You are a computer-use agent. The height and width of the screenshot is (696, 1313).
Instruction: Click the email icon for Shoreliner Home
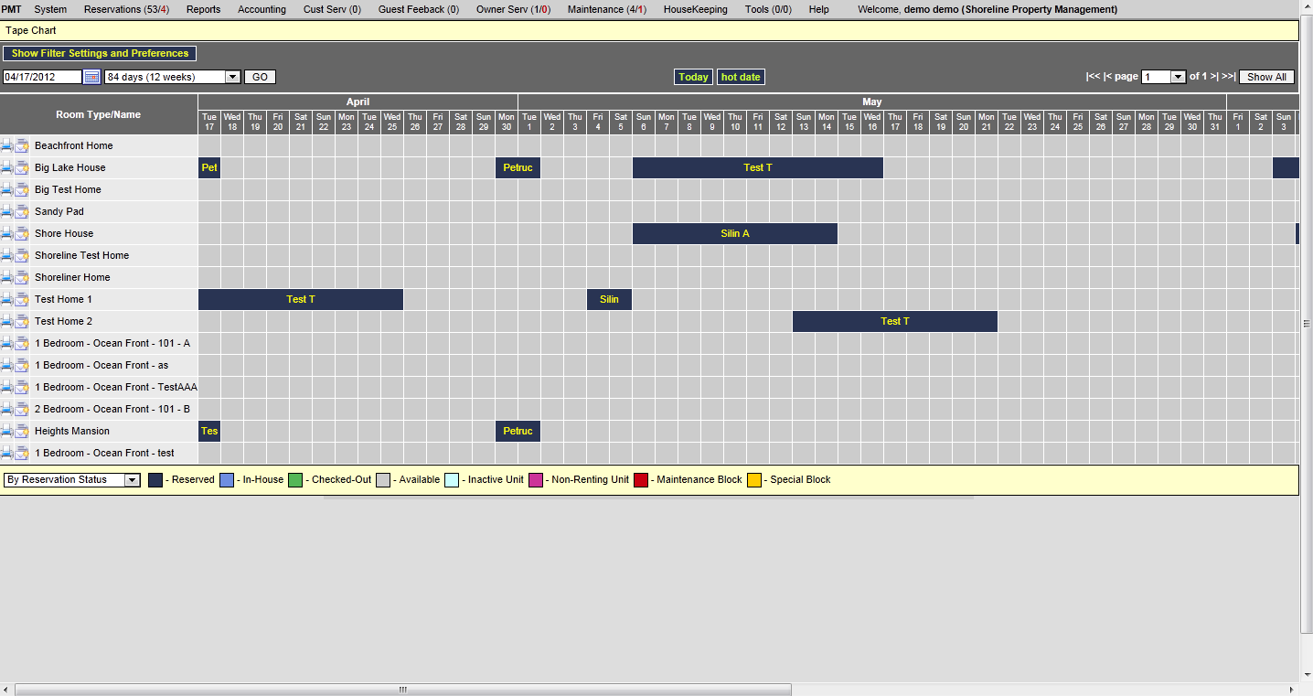coord(22,277)
